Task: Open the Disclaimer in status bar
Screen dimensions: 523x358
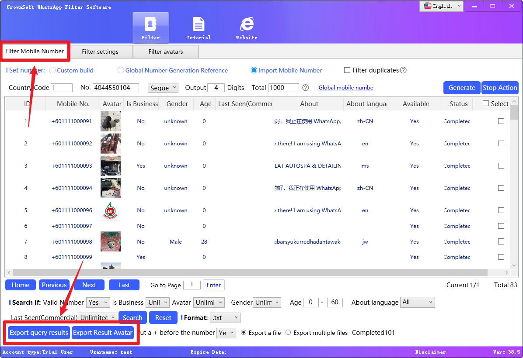Action: point(430,352)
